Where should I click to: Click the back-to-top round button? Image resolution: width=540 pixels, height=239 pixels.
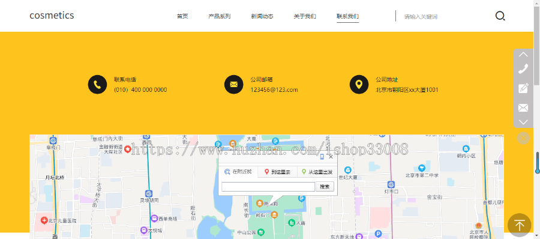tap(520, 225)
